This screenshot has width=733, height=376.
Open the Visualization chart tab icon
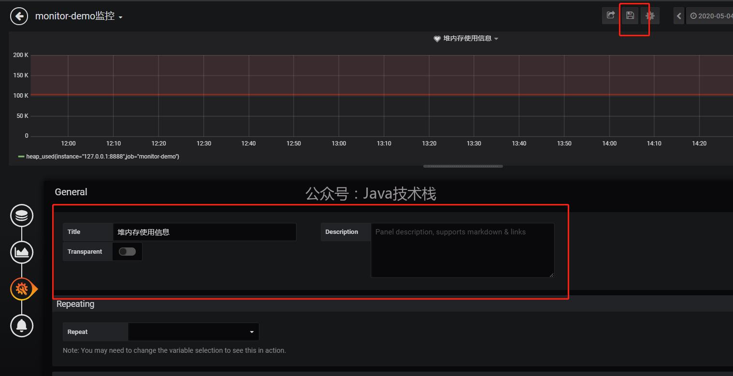(22, 252)
